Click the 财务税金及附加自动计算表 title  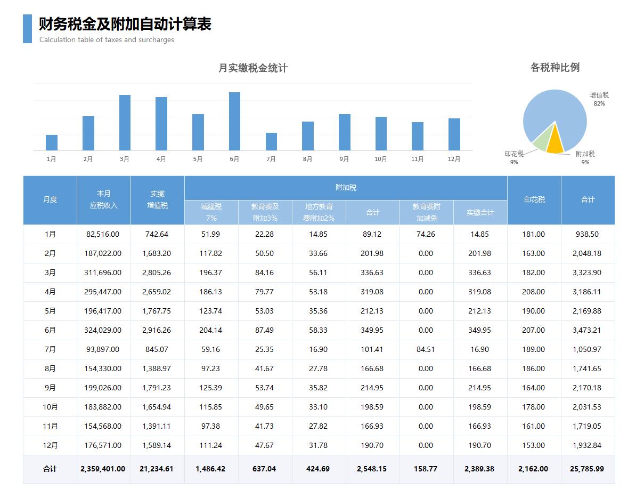(x=125, y=25)
